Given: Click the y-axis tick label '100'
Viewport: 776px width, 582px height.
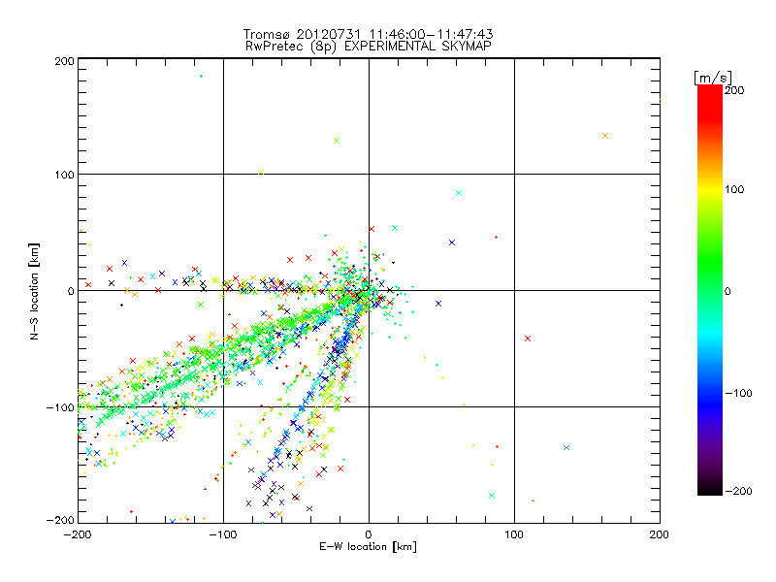Looking at the screenshot, I should pos(64,175).
